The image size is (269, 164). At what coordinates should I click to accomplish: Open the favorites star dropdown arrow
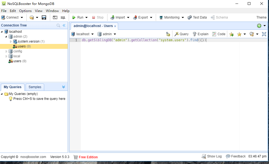pos(245,34)
